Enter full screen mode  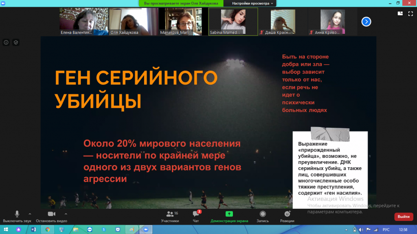pyautogui.click(x=410, y=13)
